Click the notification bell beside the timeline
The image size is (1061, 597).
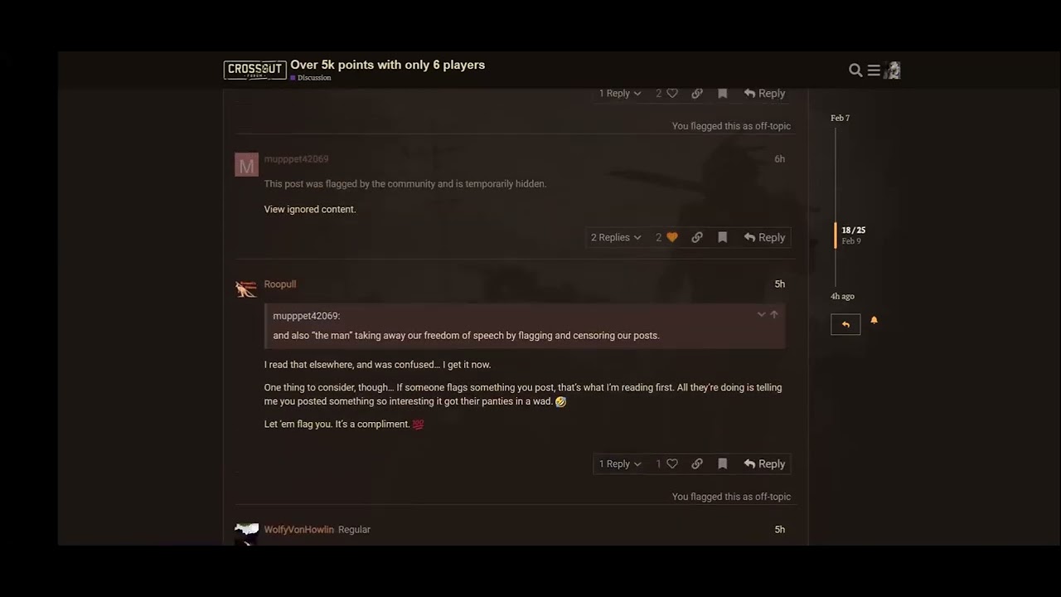[874, 320]
